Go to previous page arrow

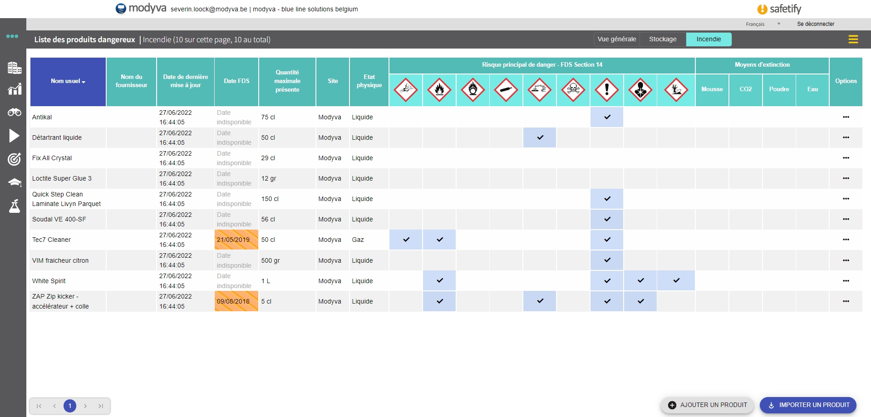click(54, 406)
